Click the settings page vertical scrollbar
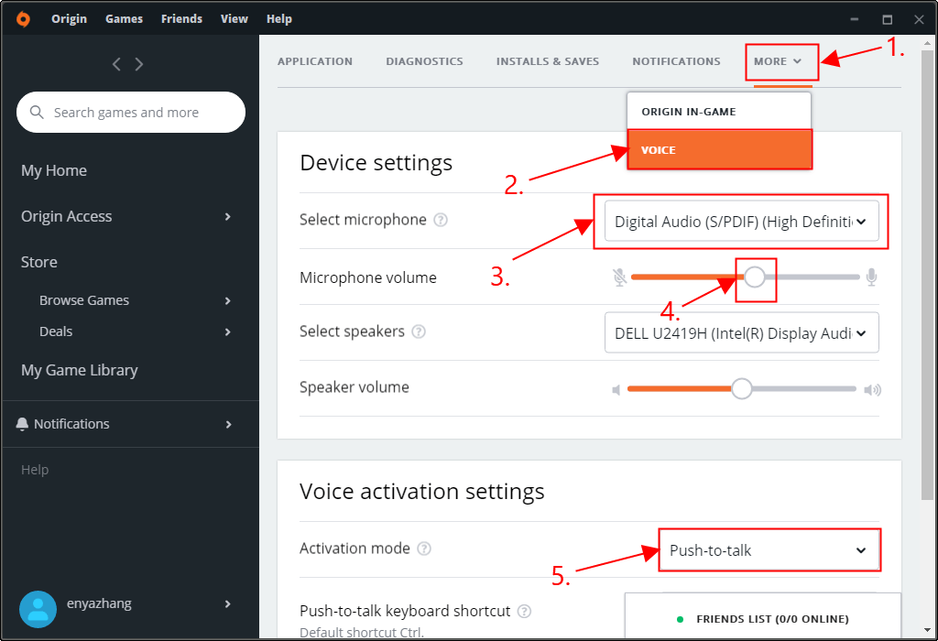The height and width of the screenshot is (641, 938). pos(928,275)
